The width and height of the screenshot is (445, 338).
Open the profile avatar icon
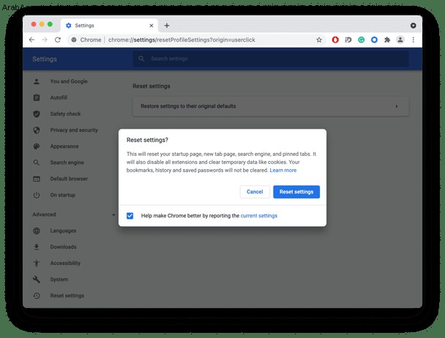pos(400,40)
